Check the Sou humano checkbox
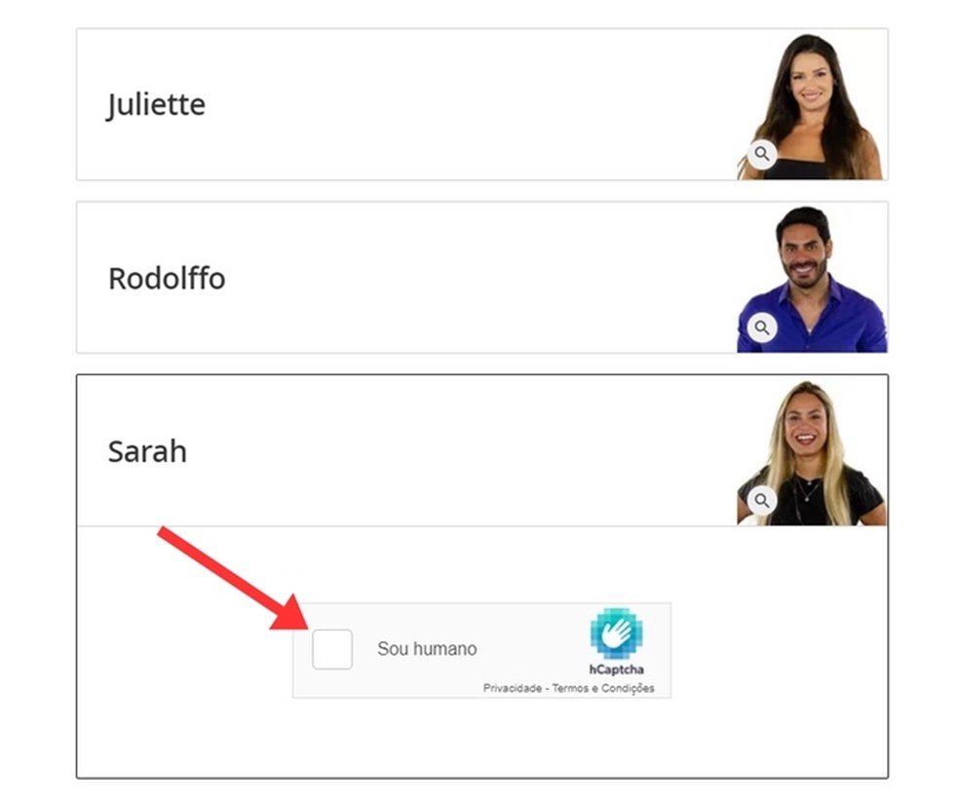Viewport: 959px width, 810px height. 332,649
